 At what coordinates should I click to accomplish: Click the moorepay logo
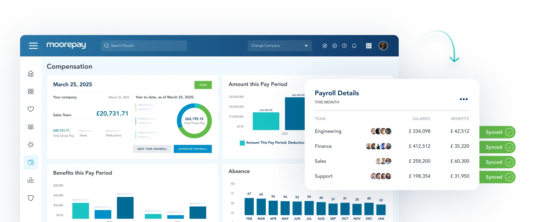pos(66,45)
